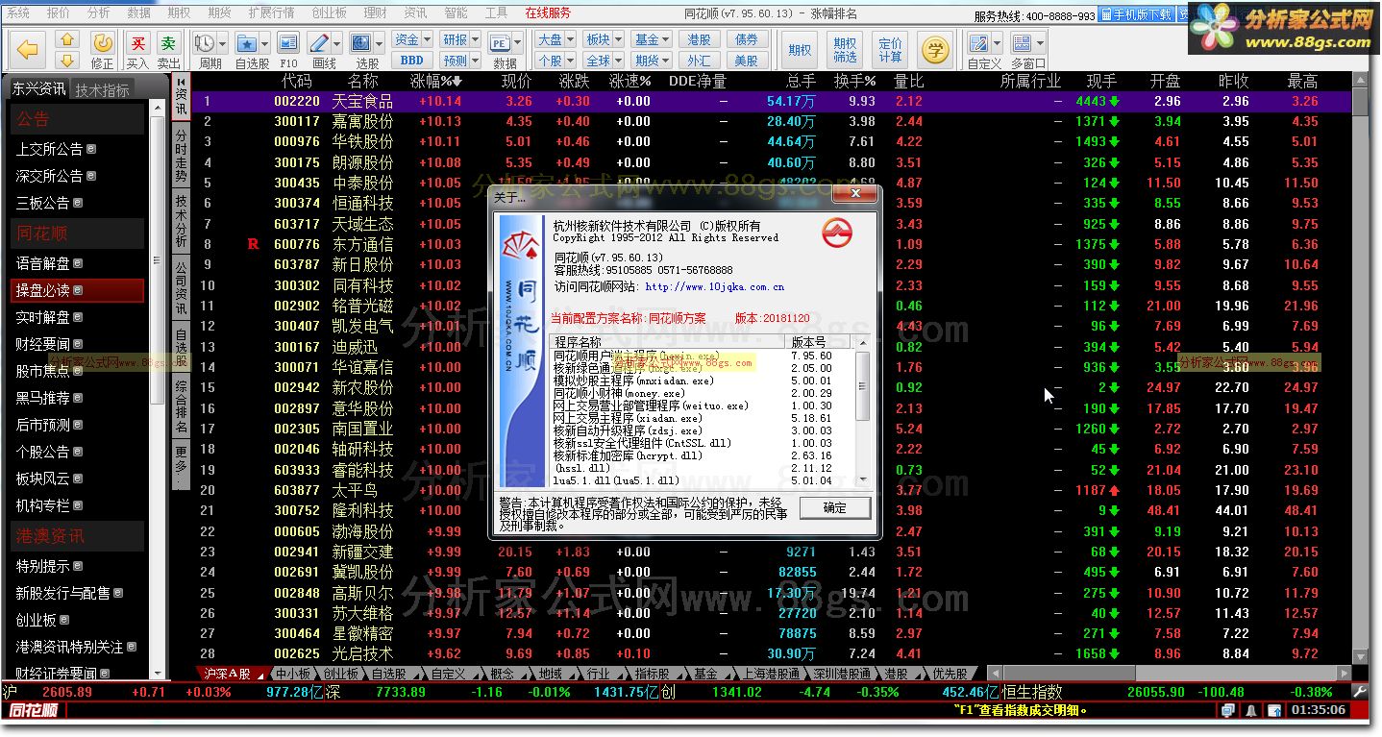
Task: Open the 周期 dropdown arrow
Action: 223,43
